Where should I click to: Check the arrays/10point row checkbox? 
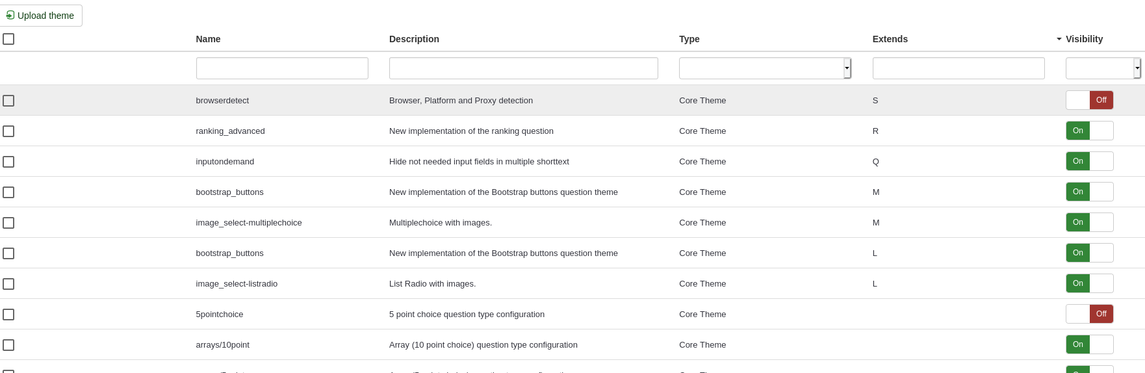pos(8,345)
